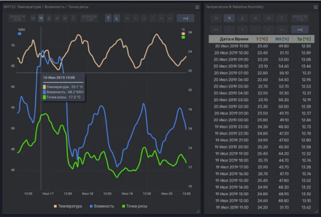
Task: Click temperature value 25.90 in table
Action: click(x=262, y=167)
